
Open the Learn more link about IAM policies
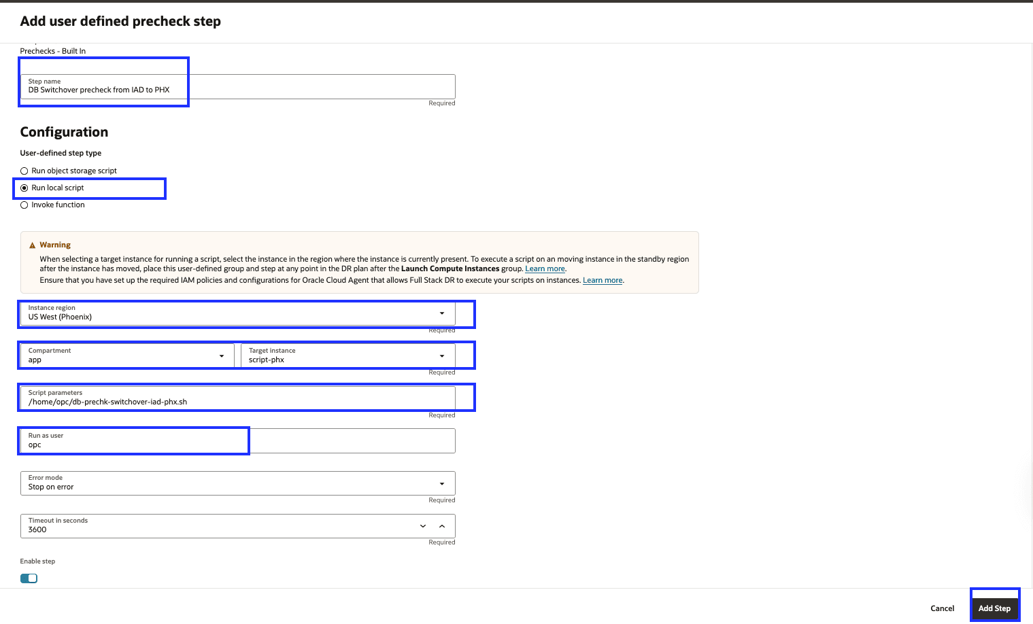click(x=601, y=279)
